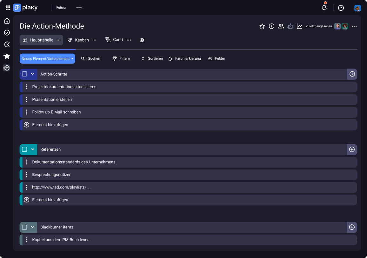Open the Futura workspace
This screenshot has height=258, width=367.
61,8
